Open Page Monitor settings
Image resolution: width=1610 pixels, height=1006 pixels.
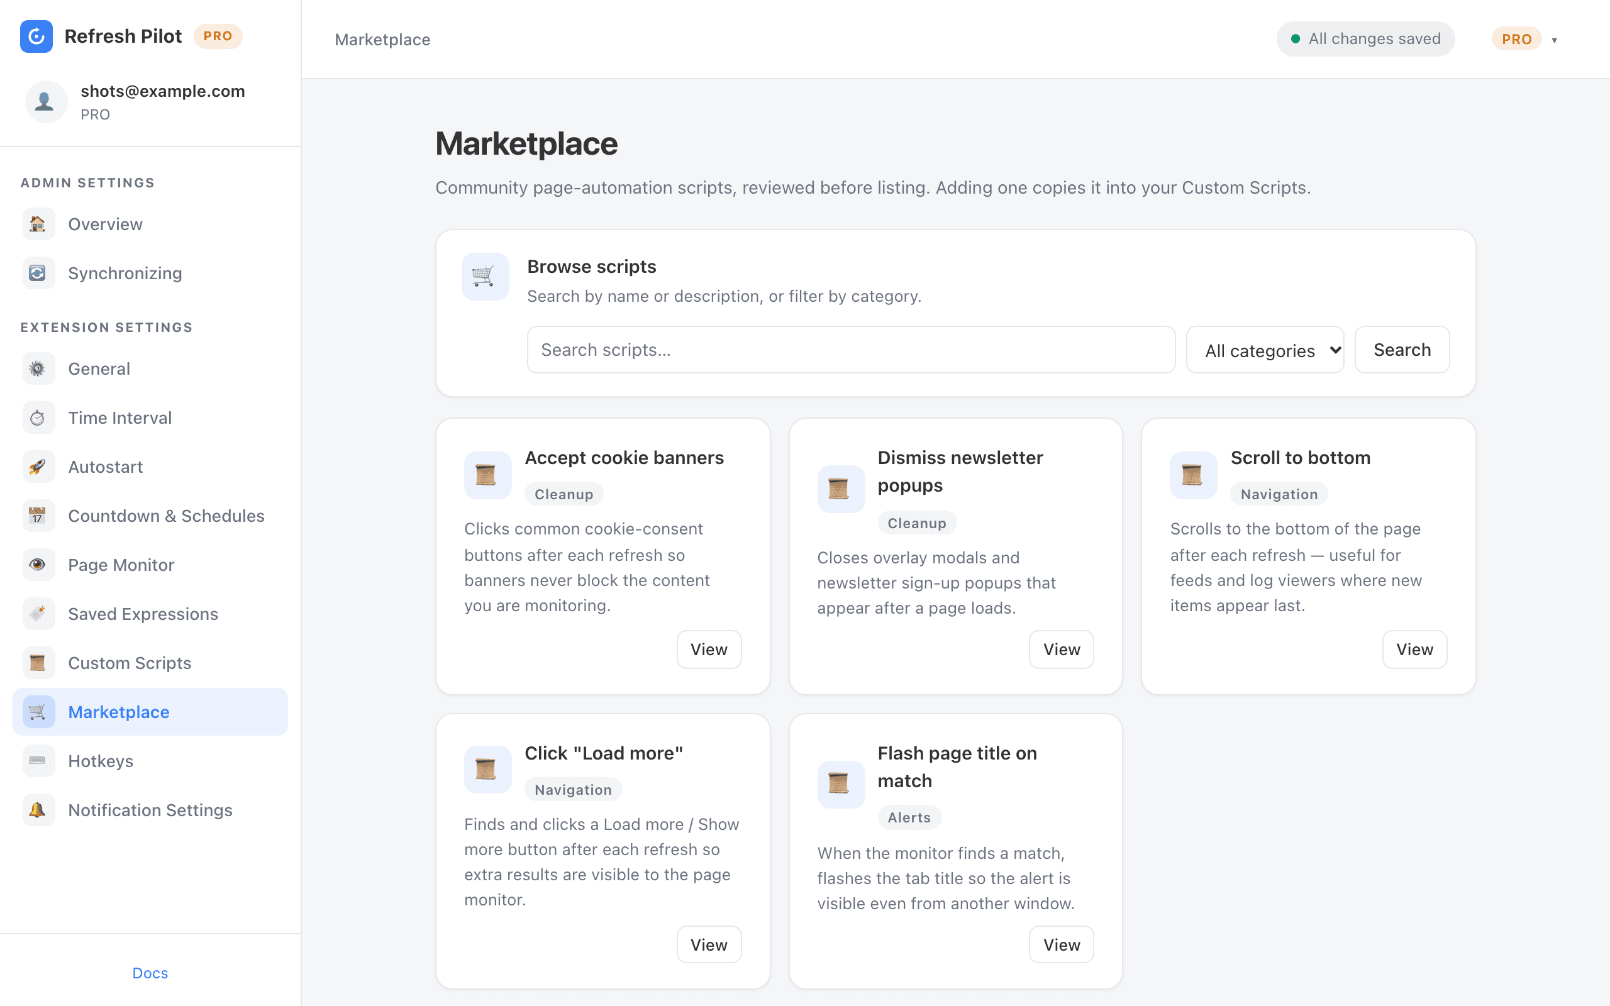150,565
